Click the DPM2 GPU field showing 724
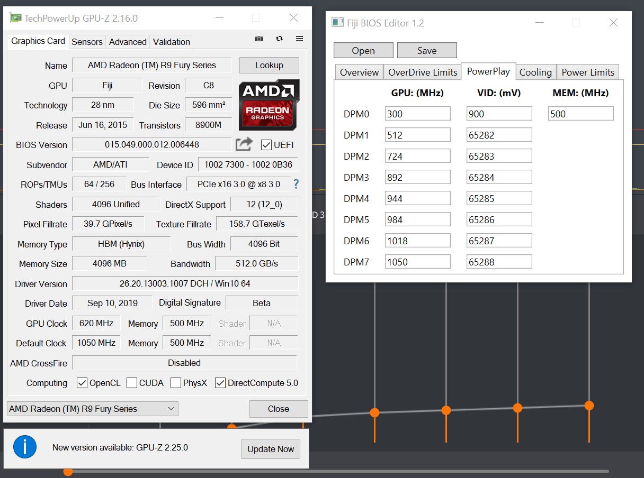 (418, 156)
